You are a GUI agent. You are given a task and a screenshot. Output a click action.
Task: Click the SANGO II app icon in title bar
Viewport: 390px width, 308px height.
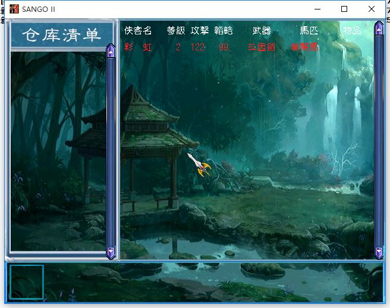tap(14, 9)
